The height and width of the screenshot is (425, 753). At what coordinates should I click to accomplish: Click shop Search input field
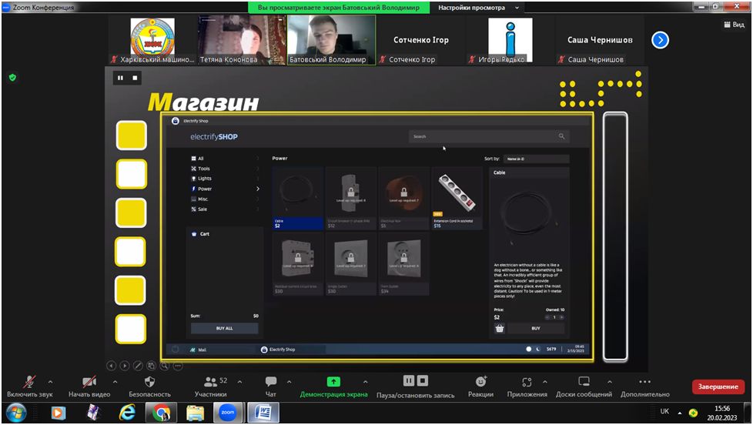point(489,136)
